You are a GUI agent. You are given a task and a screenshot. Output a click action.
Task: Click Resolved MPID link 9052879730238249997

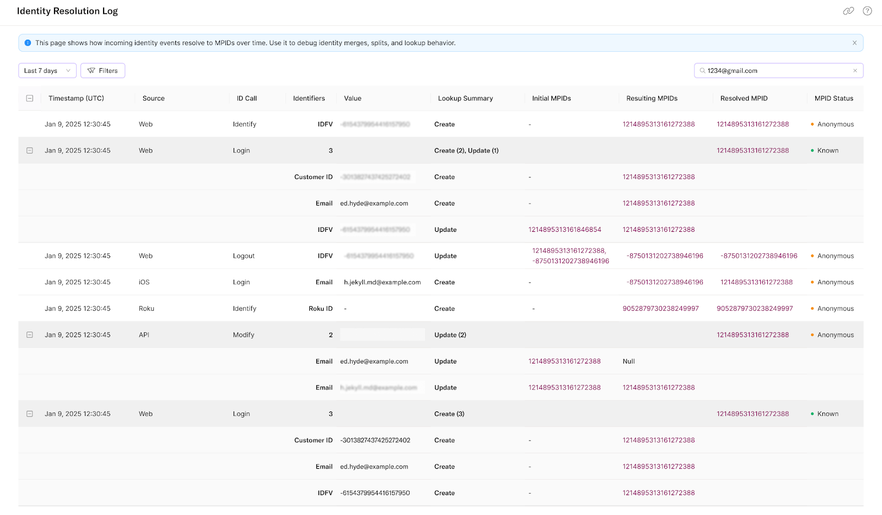pyautogui.click(x=754, y=308)
